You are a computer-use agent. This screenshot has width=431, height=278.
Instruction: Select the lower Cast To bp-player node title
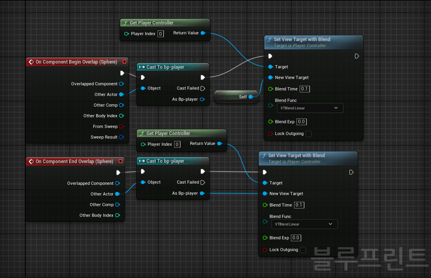[x=165, y=161]
